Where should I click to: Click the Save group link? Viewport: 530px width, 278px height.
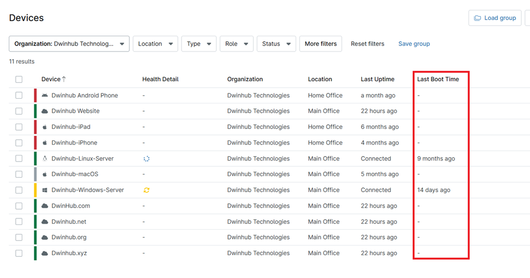(414, 44)
